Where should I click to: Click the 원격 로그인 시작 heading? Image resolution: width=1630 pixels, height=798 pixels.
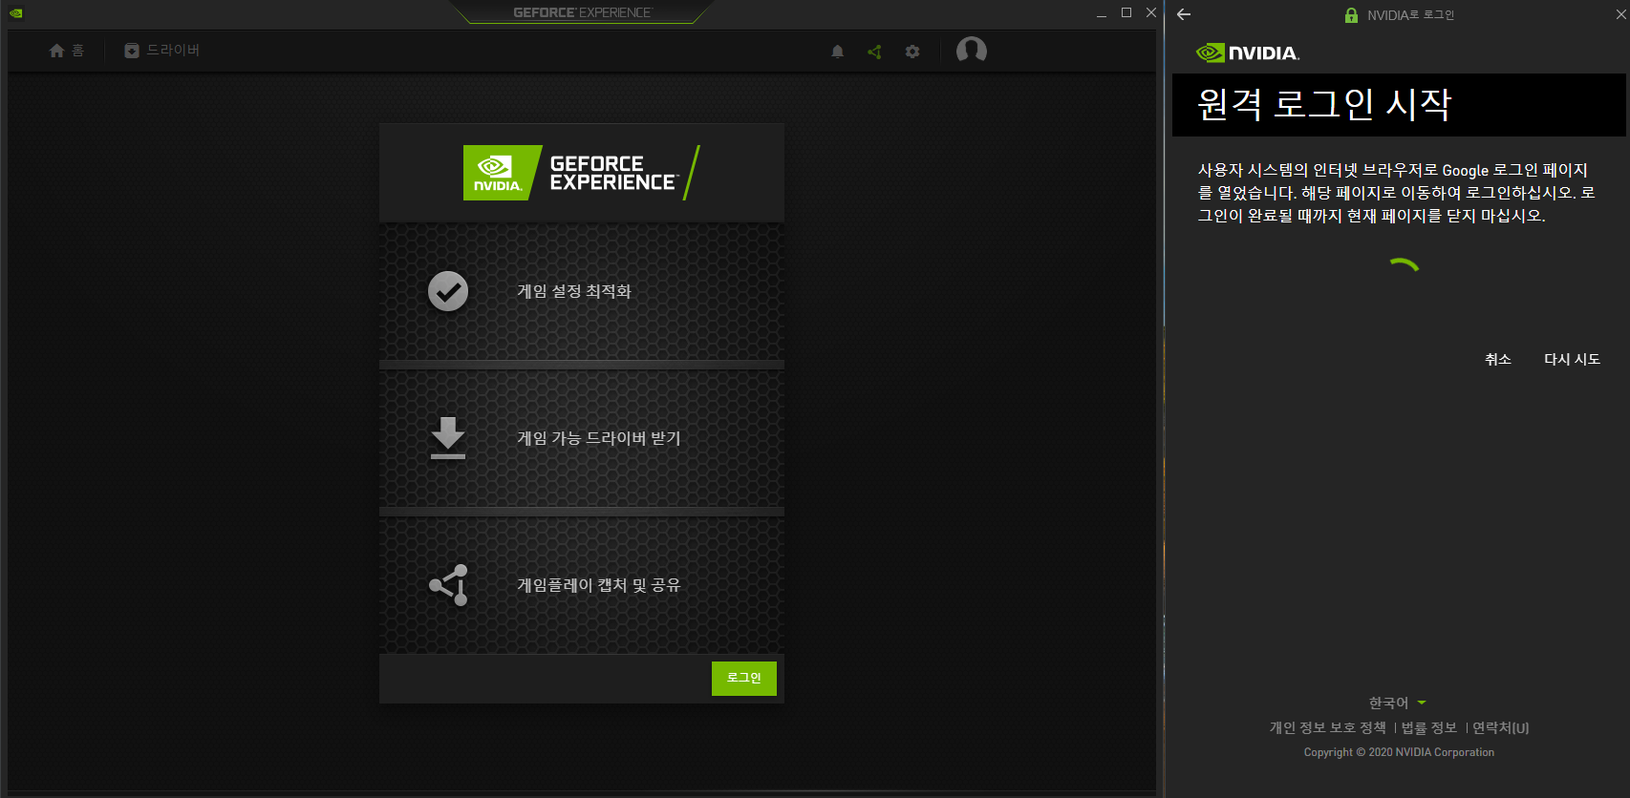[x=1324, y=104]
